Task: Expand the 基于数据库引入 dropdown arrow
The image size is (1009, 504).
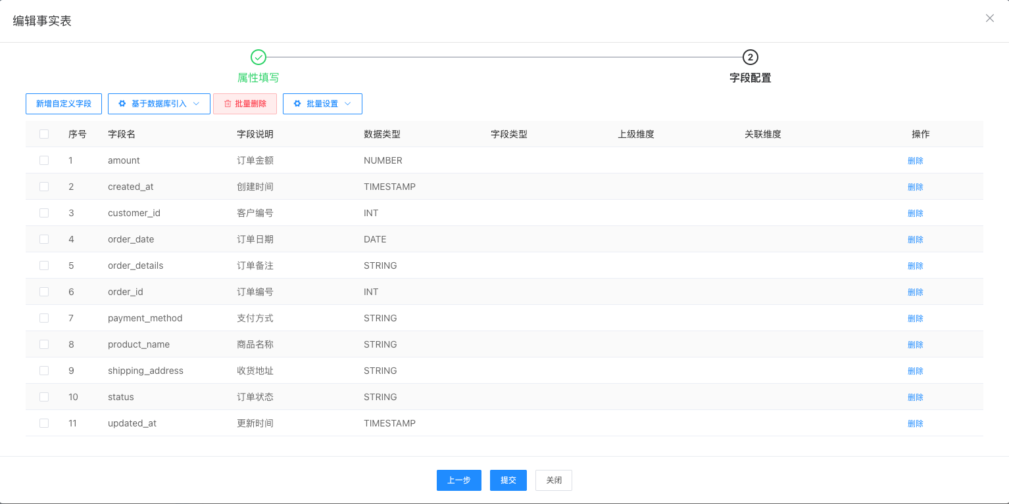Action: pos(196,104)
